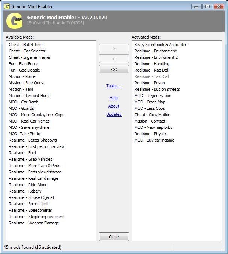This screenshot has width=228, height=254.
Task: Select 'Fun - BlastForce' mod
Action: [23, 64]
